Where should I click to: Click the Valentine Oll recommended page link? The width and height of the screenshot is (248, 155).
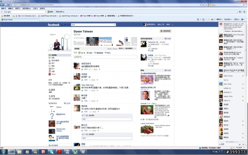153,42
